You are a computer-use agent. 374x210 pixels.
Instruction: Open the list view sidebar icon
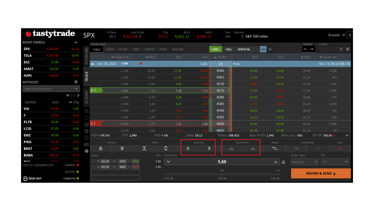(x=86, y=111)
